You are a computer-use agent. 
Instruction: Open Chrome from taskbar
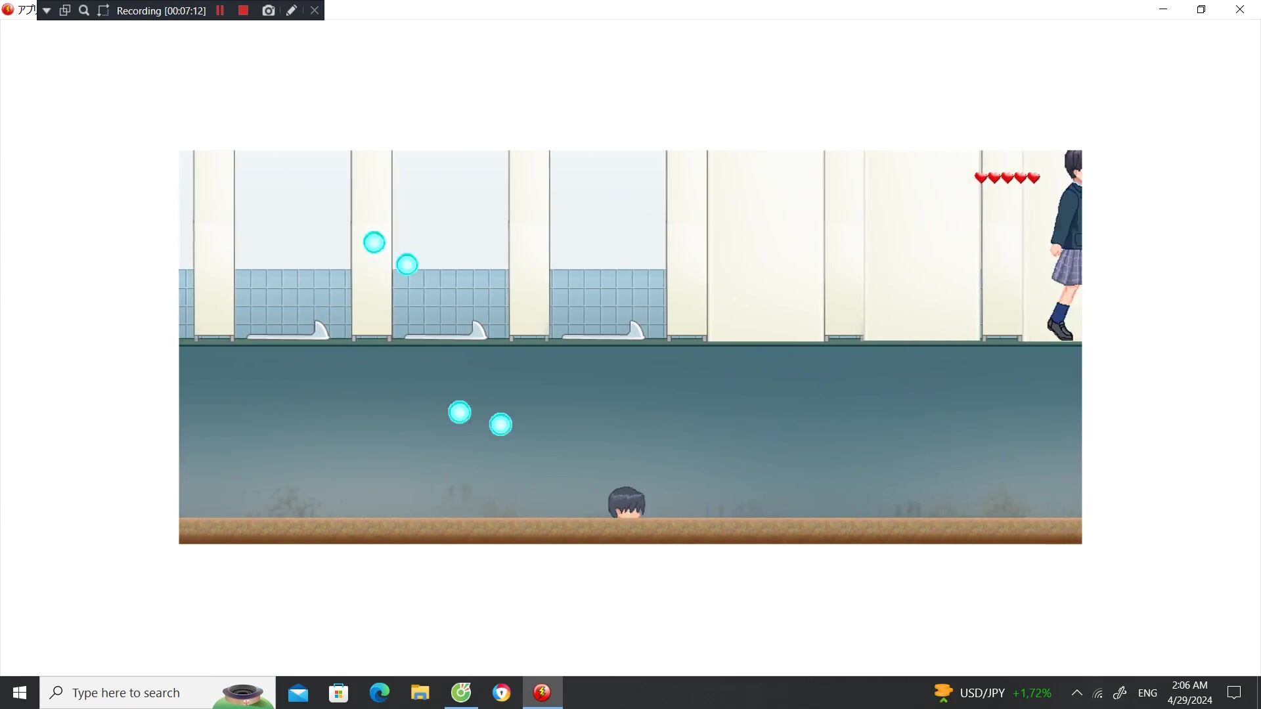501,693
